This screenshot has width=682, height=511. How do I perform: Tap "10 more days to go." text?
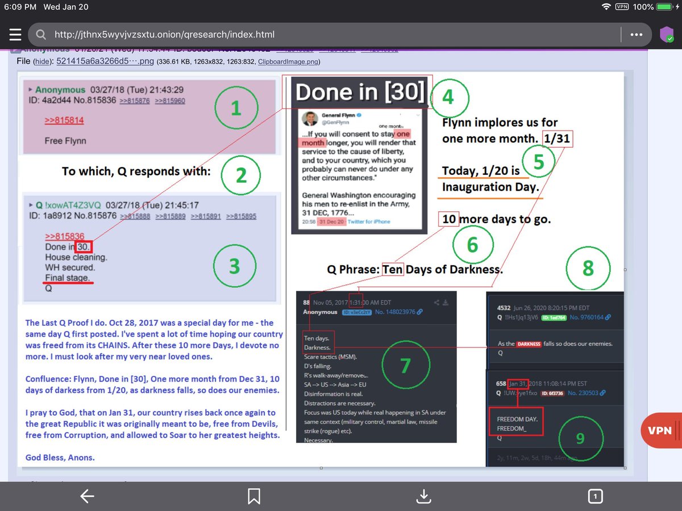pos(496,219)
